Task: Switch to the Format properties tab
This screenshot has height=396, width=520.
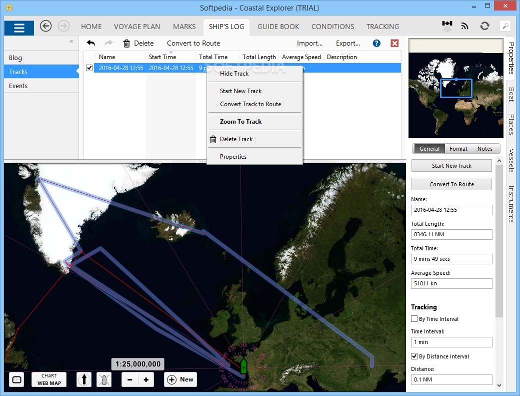Action: click(x=458, y=149)
